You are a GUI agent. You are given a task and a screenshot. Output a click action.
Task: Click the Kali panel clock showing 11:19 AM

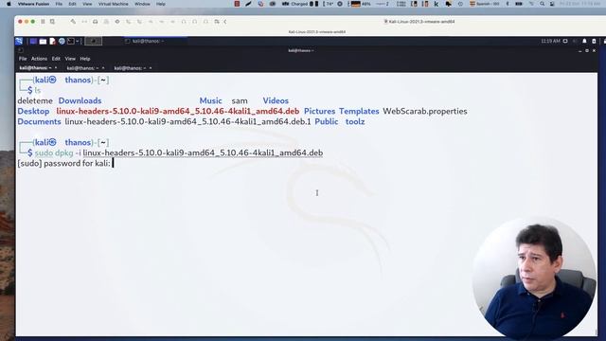pos(550,41)
